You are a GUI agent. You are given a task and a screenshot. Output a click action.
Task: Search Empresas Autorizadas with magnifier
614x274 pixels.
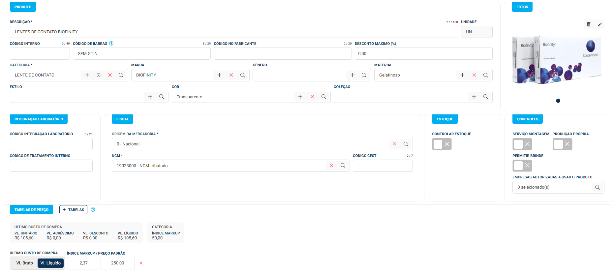point(598,187)
